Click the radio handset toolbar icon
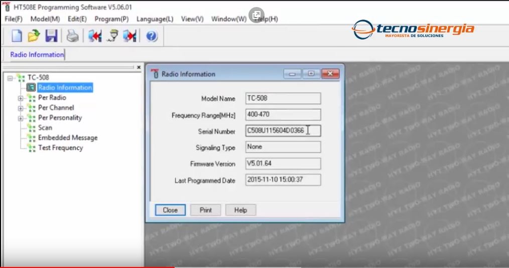 112,36
